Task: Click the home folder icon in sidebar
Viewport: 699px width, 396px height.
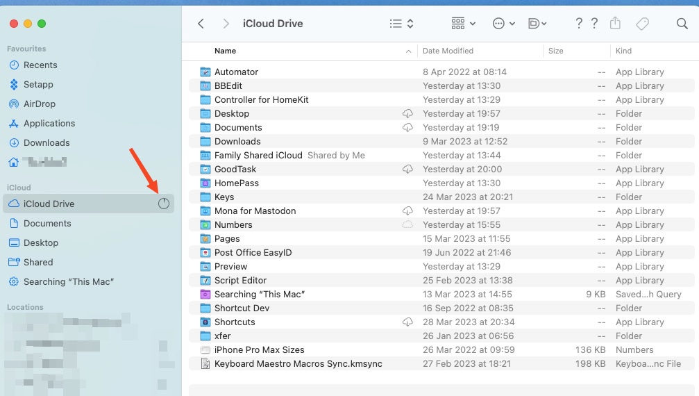Action: [x=14, y=163]
